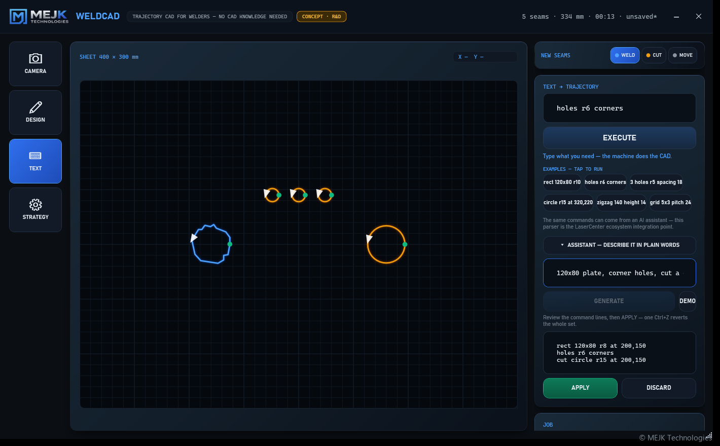The image size is (720, 446).
Task: Collapse the Assistant plain words section
Action: click(x=620, y=245)
